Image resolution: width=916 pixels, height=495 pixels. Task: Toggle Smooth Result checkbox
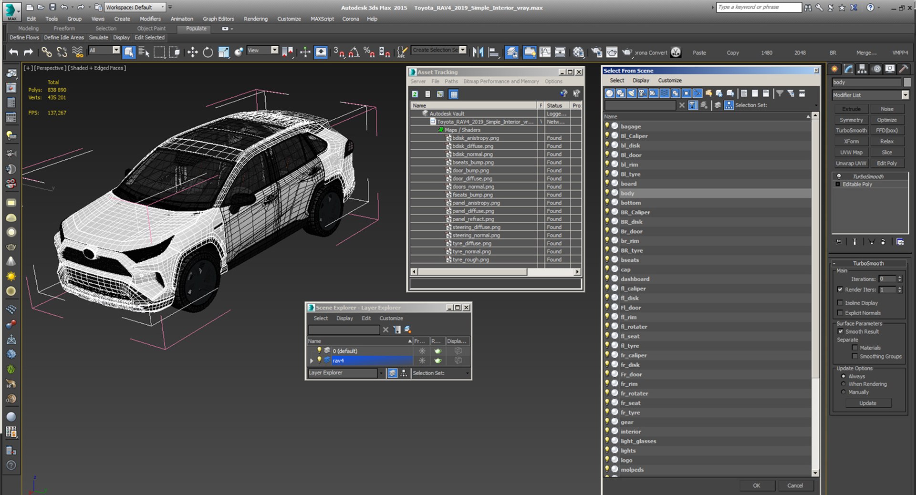click(x=840, y=331)
